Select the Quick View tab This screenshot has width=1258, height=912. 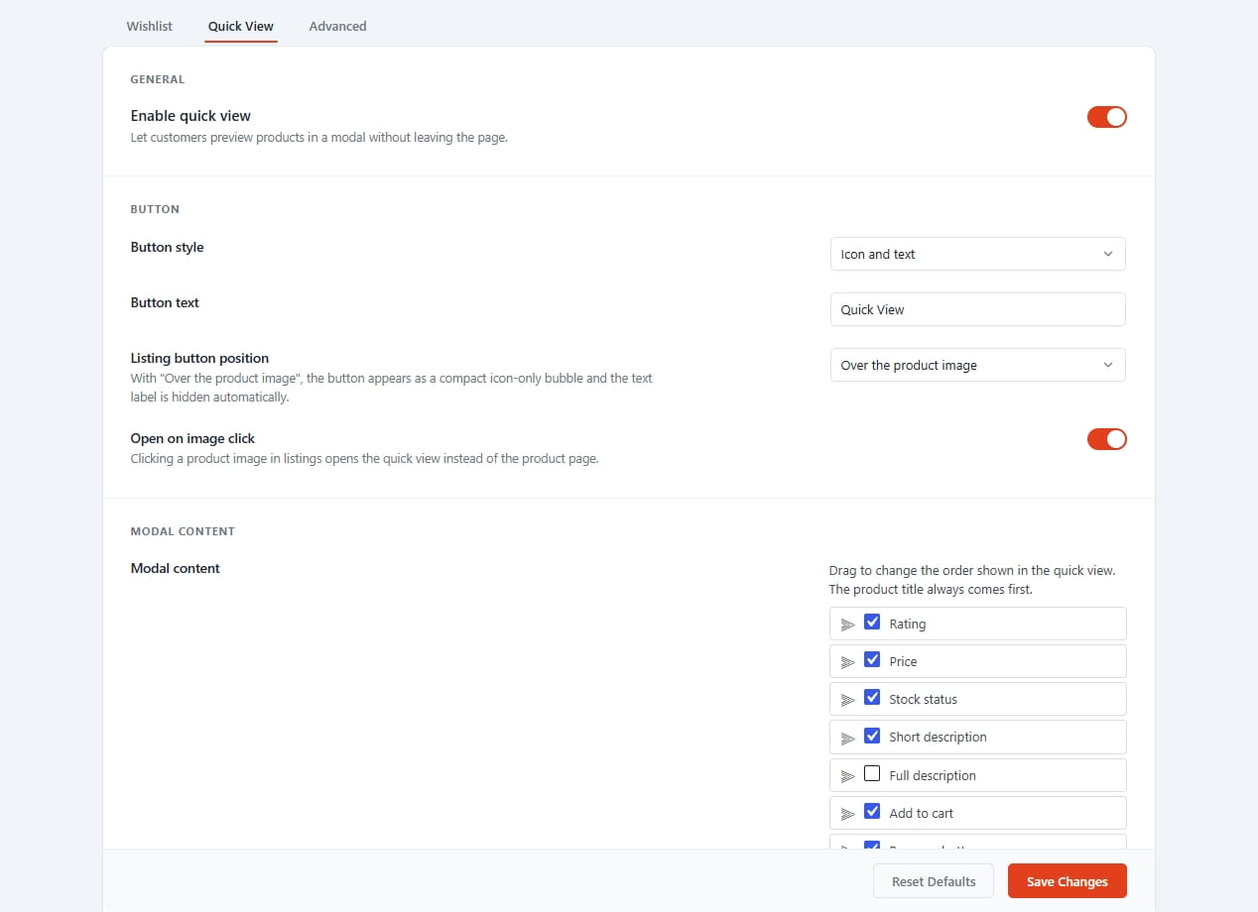point(241,26)
